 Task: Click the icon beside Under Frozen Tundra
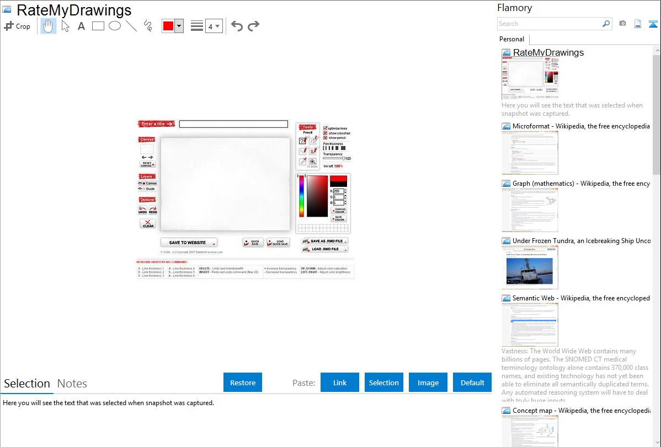point(506,241)
